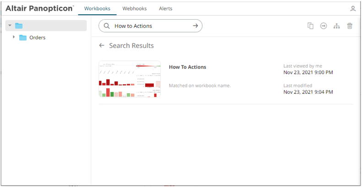Click the How To Actions thumbnail
Viewport: 362px width, 187px height.
point(130,79)
